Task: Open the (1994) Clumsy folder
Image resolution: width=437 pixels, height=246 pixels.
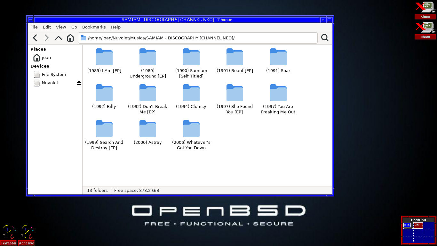Action: click(191, 93)
